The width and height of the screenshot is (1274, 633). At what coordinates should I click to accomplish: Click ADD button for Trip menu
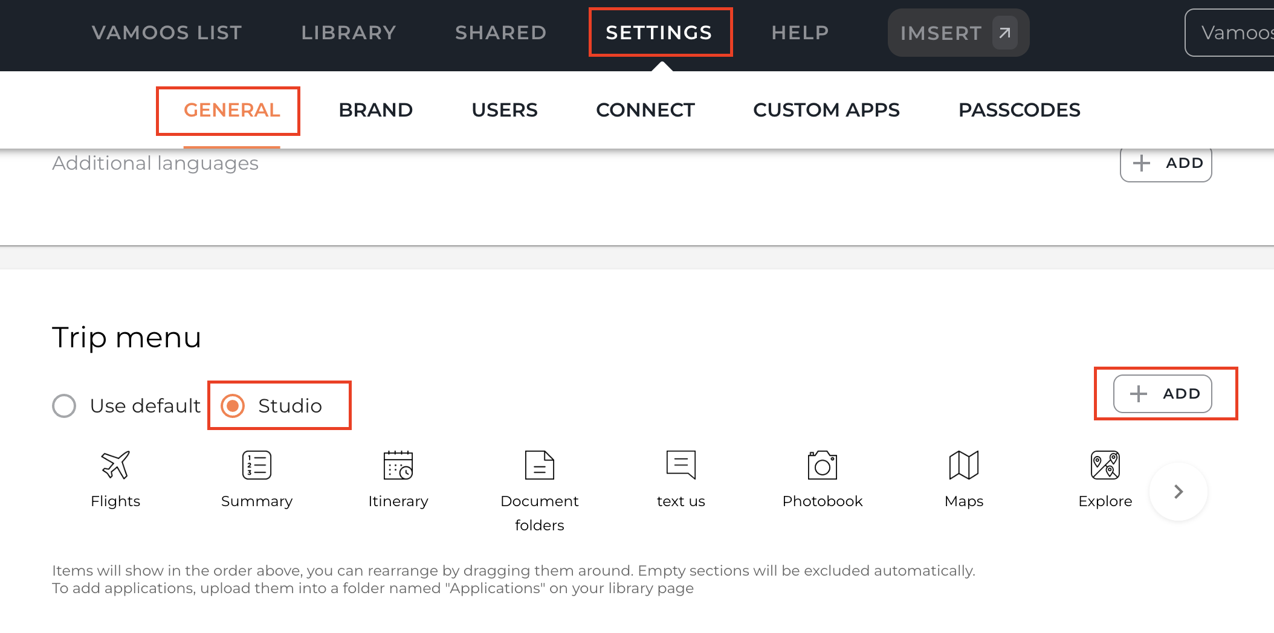click(x=1163, y=394)
